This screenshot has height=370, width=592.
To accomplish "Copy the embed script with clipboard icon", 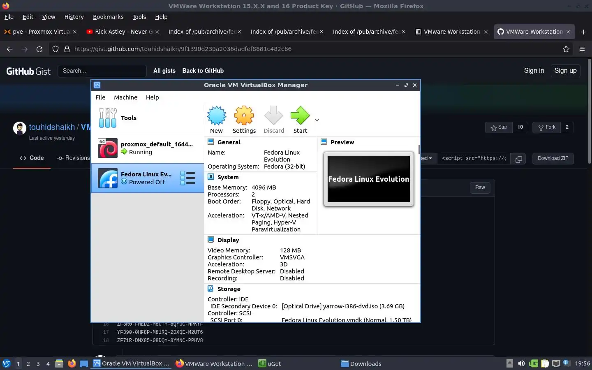I will click(x=519, y=159).
